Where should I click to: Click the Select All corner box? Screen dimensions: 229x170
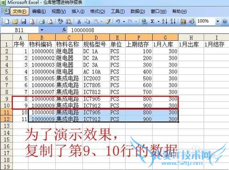click(6, 38)
